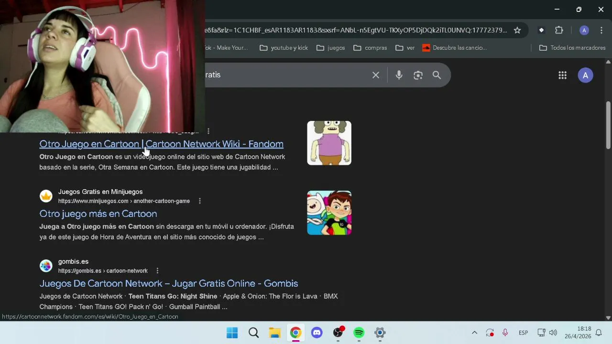Open the Chrome Extensions puzzle icon

tap(559, 30)
